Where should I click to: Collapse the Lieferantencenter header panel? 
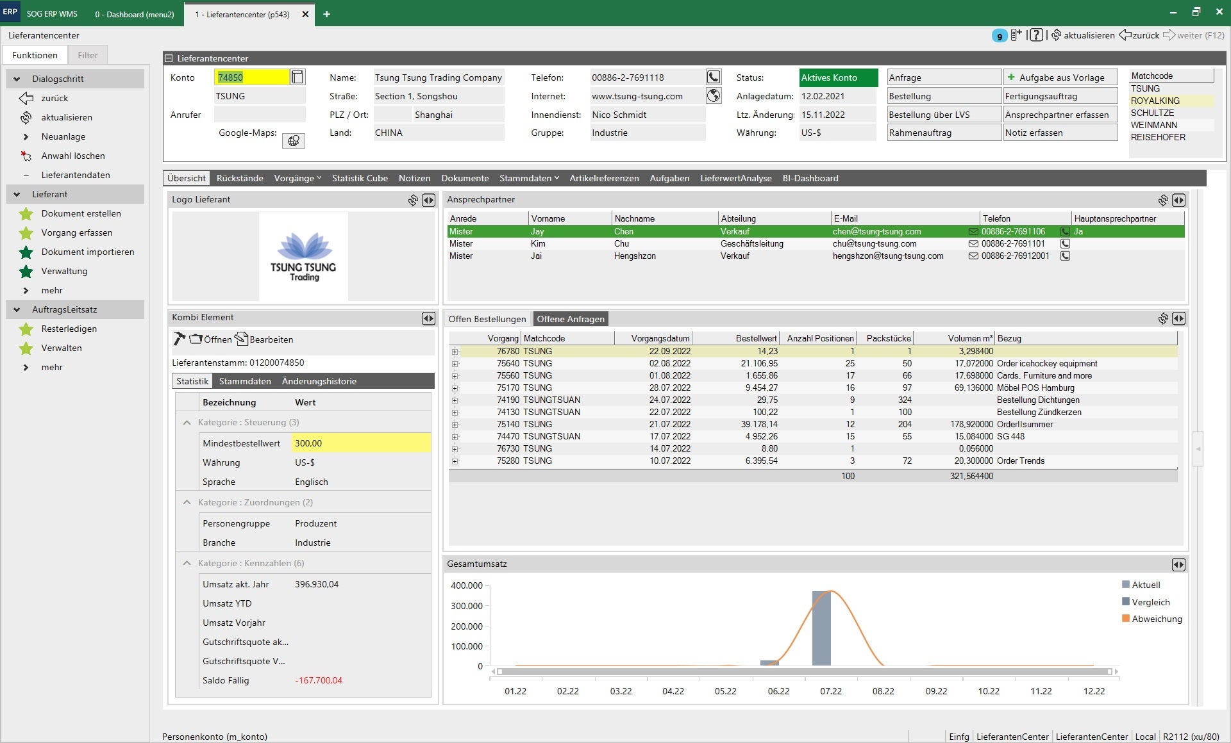point(169,58)
